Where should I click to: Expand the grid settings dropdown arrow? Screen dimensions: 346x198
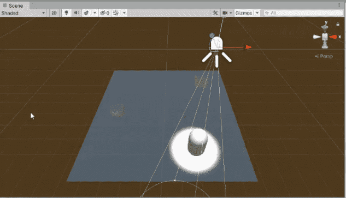pyautogui.click(x=124, y=13)
